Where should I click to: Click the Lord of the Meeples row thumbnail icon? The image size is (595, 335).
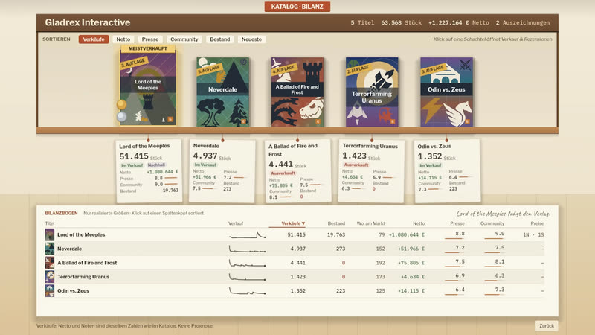tap(50, 234)
